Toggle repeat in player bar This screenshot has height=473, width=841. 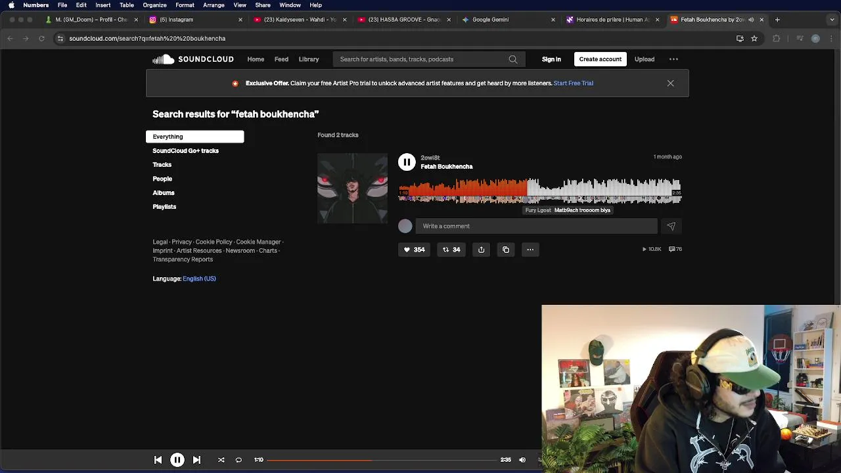(x=239, y=460)
